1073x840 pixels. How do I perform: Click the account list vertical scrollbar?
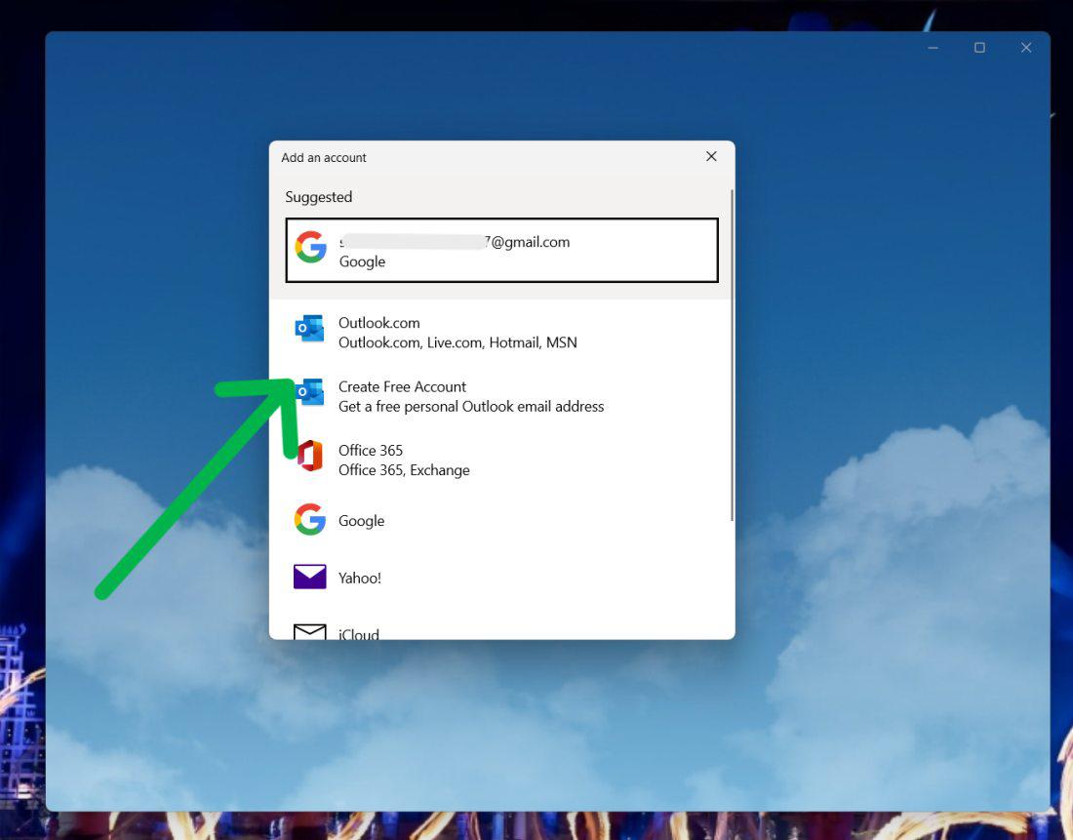pos(733,354)
